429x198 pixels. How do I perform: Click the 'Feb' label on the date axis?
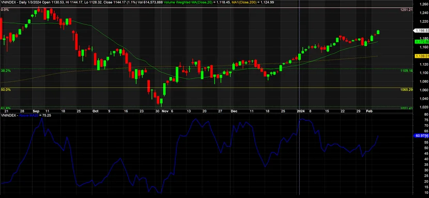(x=370, y=112)
